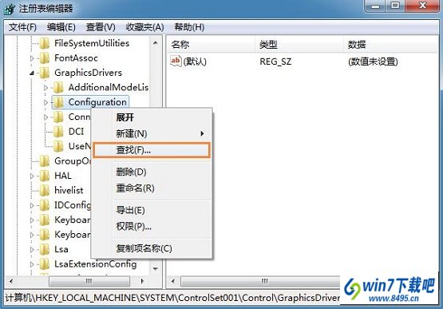Expand the IDConfig tree node arrow
Screen dimensions: 443x309
tap(32, 205)
